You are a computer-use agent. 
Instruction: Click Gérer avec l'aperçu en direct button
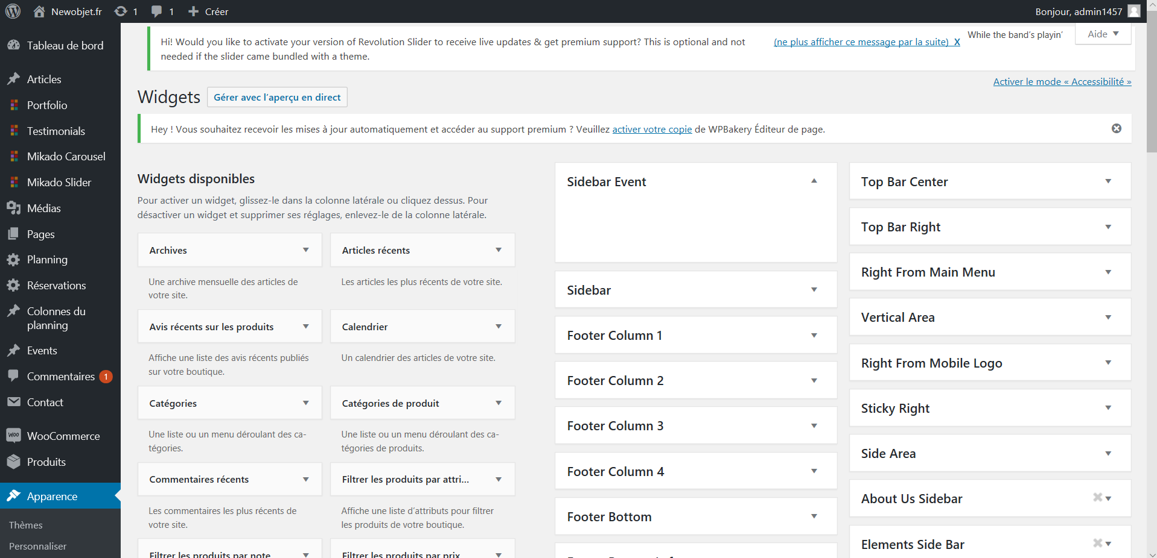(277, 97)
